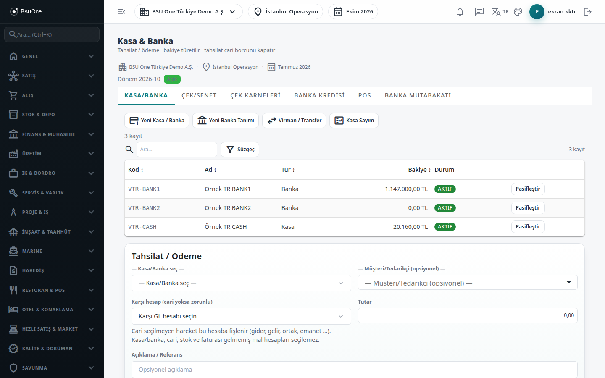Viewport: 605px width, 378px height.
Task: Click the Virman / Transfer button
Action: [294, 121]
